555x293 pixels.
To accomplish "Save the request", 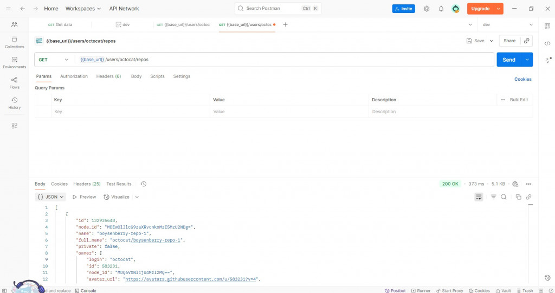I will click(x=475, y=41).
